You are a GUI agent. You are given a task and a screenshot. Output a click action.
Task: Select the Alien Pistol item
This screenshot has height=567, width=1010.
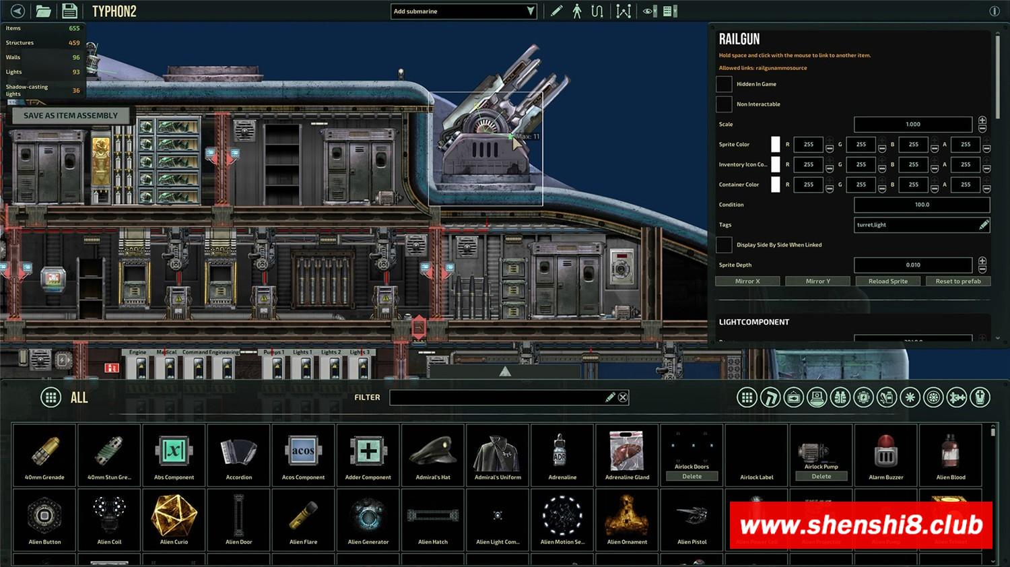click(692, 519)
